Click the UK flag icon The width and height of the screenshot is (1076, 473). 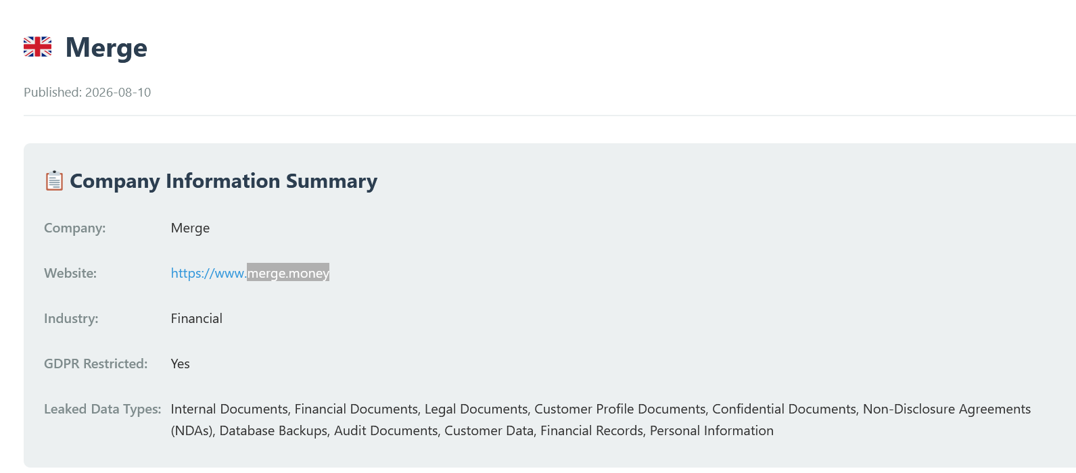point(37,47)
